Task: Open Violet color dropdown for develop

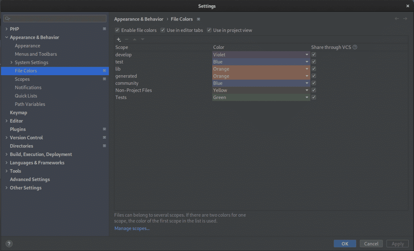Action: click(x=261, y=55)
